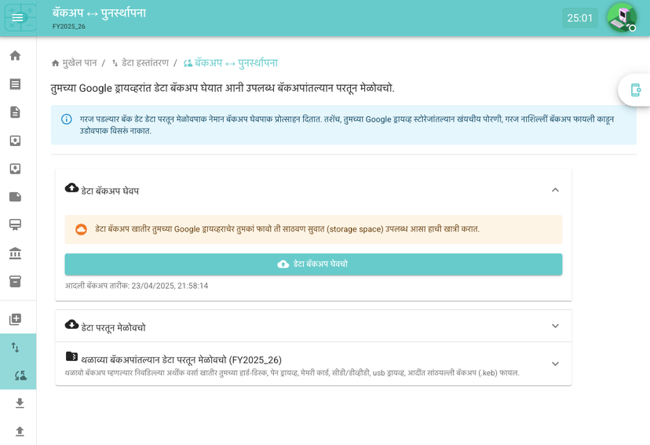This screenshot has width=650, height=445.
Task: Select the data transfer arrows sidebar icon
Action: click(15, 348)
